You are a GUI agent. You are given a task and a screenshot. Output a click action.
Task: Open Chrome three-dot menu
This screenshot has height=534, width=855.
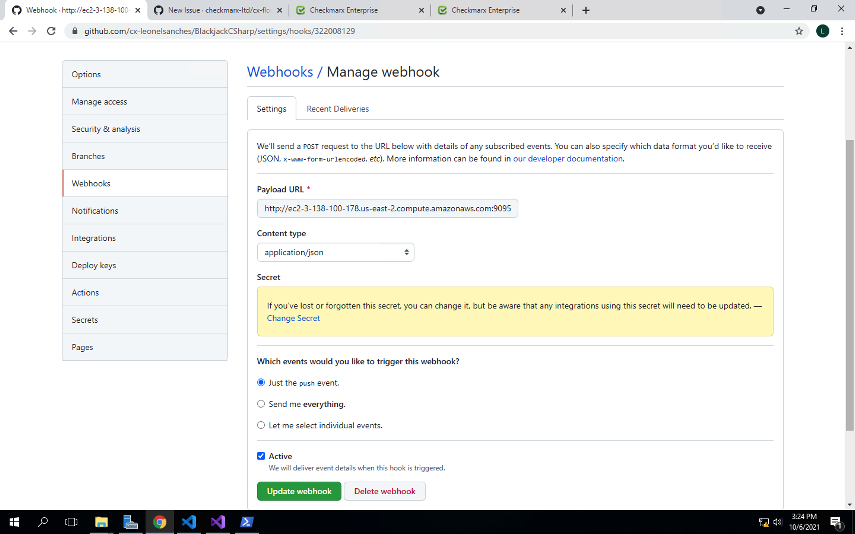pyautogui.click(x=842, y=31)
